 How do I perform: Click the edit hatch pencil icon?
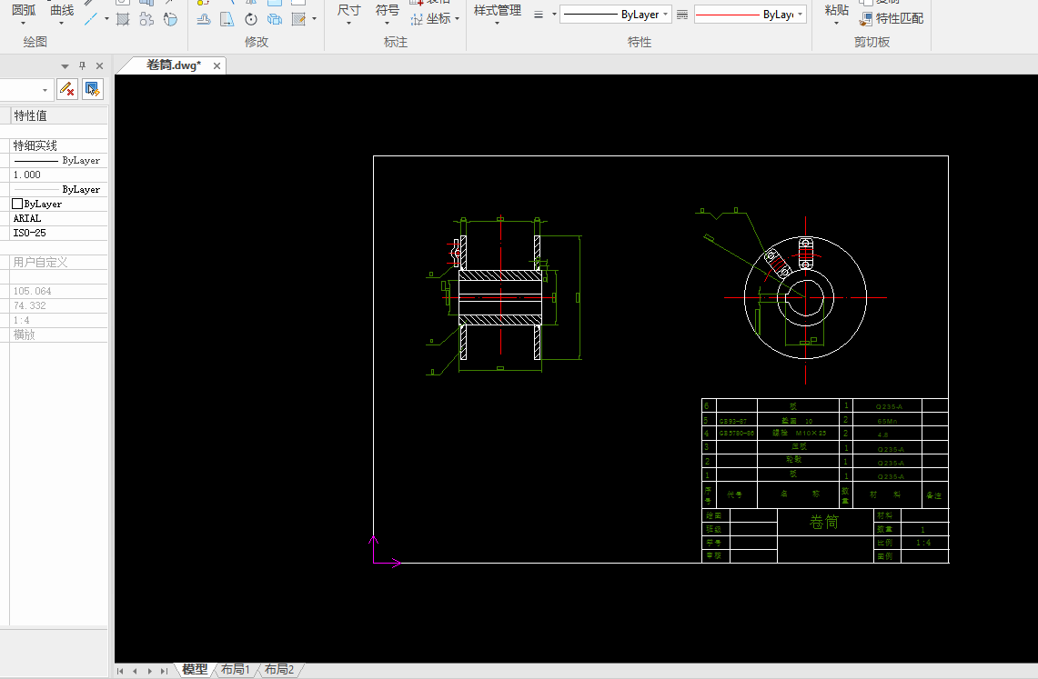[298, 19]
